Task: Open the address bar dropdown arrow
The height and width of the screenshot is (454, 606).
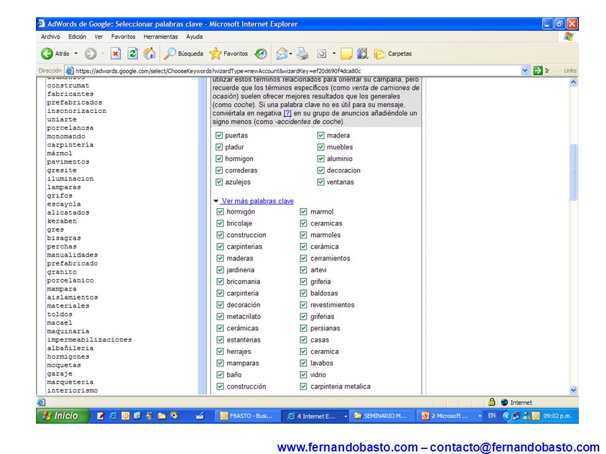Action: click(525, 71)
